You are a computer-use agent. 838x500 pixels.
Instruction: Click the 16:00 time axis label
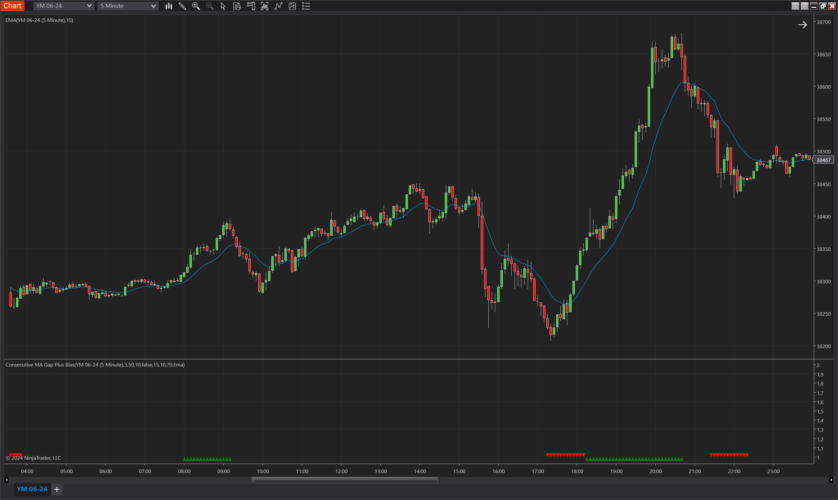[498, 471]
